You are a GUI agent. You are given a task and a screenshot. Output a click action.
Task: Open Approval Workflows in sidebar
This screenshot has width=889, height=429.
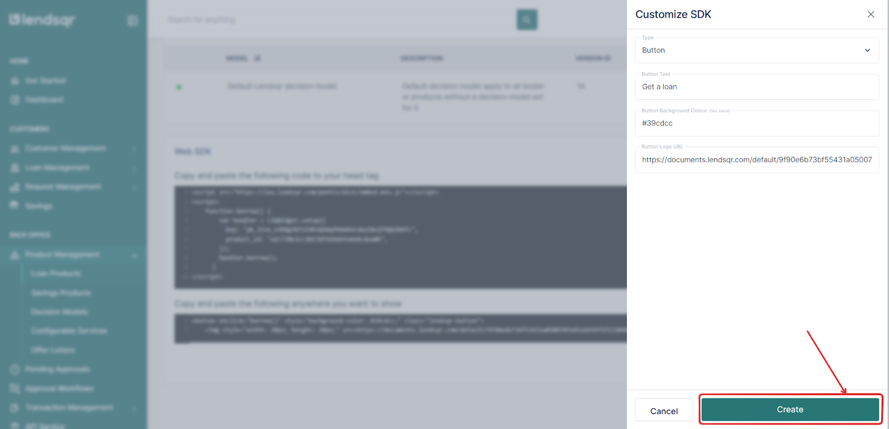tap(59, 388)
